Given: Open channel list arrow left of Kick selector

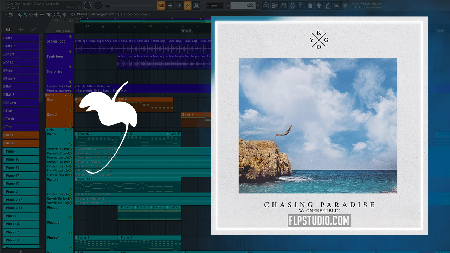Looking at the screenshot, I should point(228,5).
